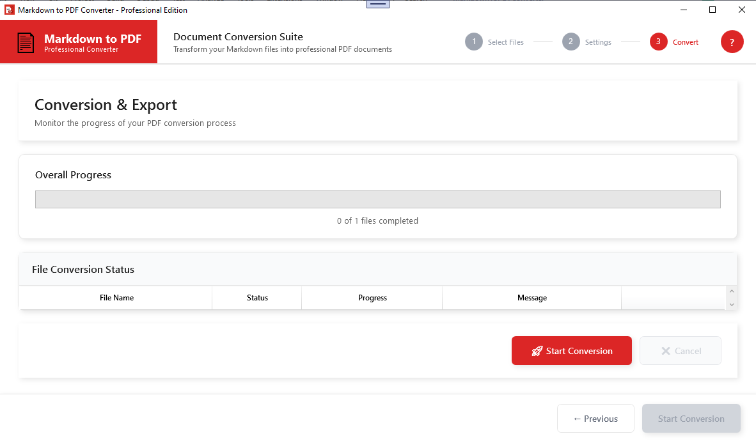The image size is (756, 441).
Task: Go to the Settings step label
Action: click(598, 42)
